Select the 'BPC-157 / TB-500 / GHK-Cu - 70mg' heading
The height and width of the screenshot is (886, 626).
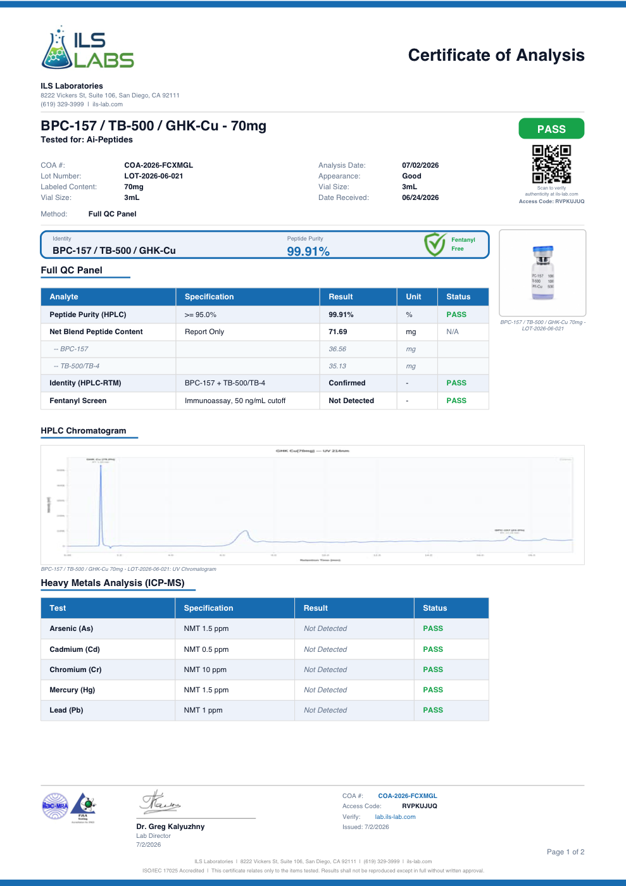coord(154,125)
